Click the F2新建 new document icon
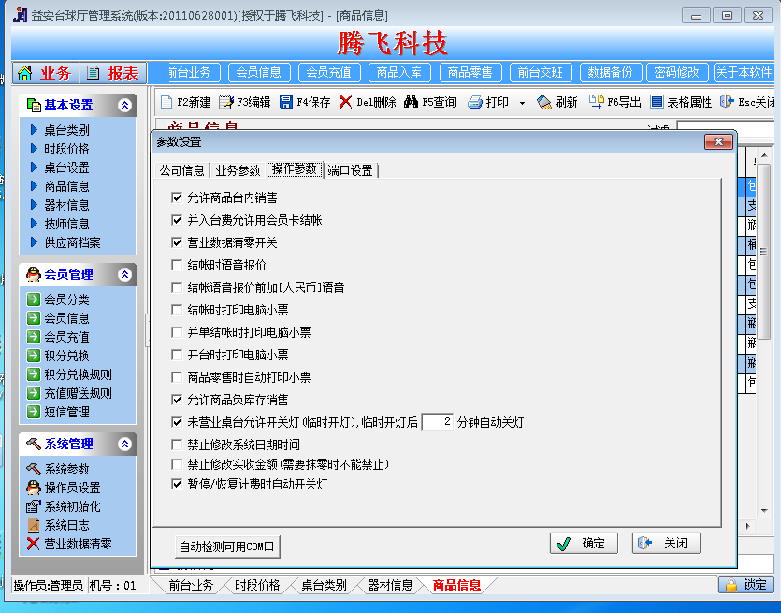 point(166,102)
